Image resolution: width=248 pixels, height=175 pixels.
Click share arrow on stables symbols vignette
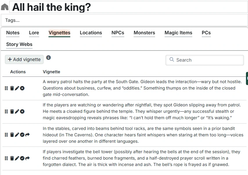pos(28,135)
